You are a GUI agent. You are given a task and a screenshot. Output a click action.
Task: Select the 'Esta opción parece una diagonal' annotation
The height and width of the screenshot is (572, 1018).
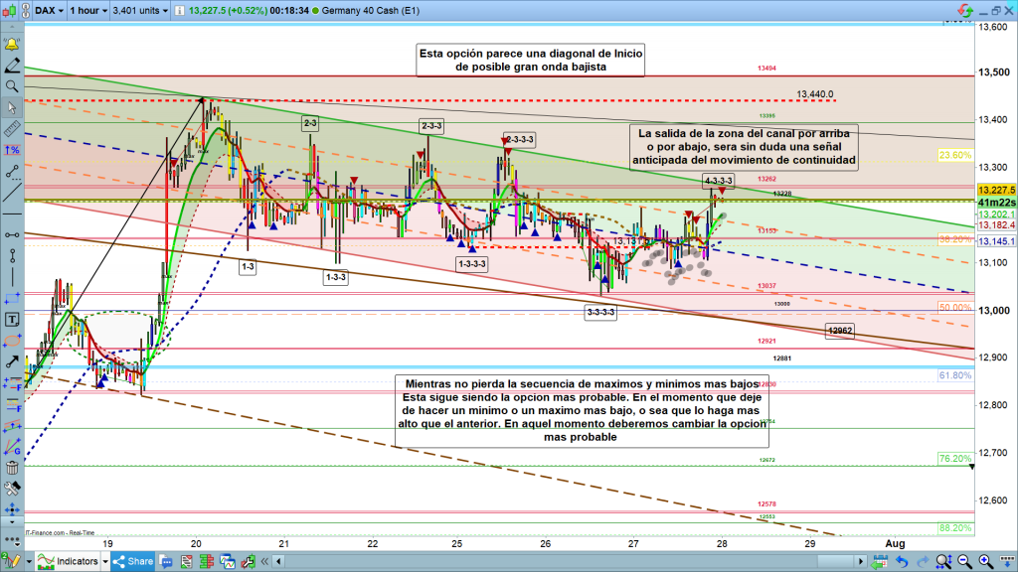tap(530, 61)
